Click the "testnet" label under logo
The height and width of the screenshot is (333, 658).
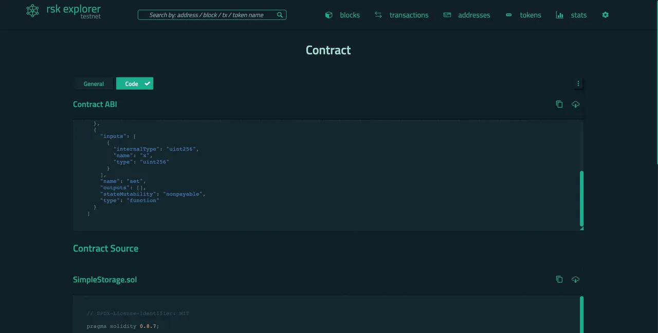coord(90,17)
